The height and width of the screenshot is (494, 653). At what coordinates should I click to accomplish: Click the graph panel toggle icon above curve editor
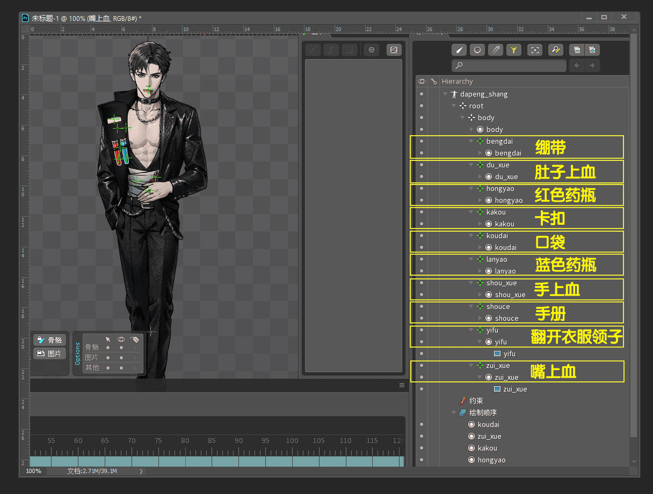pos(394,50)
